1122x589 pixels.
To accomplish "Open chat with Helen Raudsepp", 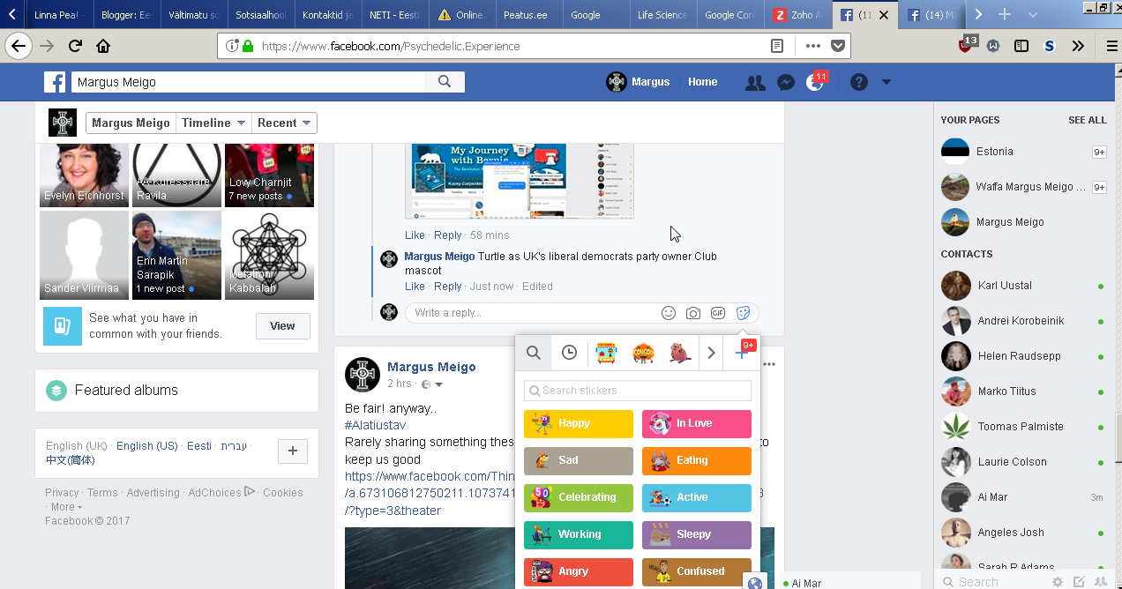I will tap(1023, 356).
